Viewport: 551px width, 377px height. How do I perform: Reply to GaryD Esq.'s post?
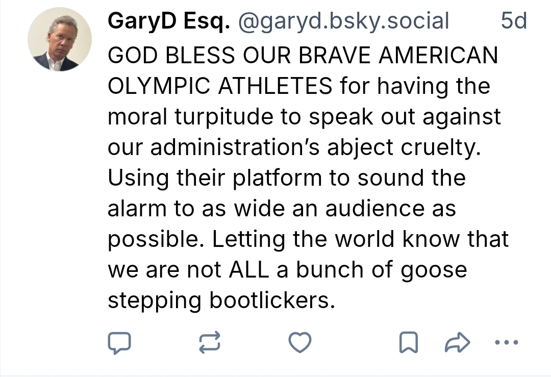tap(119, 342)
